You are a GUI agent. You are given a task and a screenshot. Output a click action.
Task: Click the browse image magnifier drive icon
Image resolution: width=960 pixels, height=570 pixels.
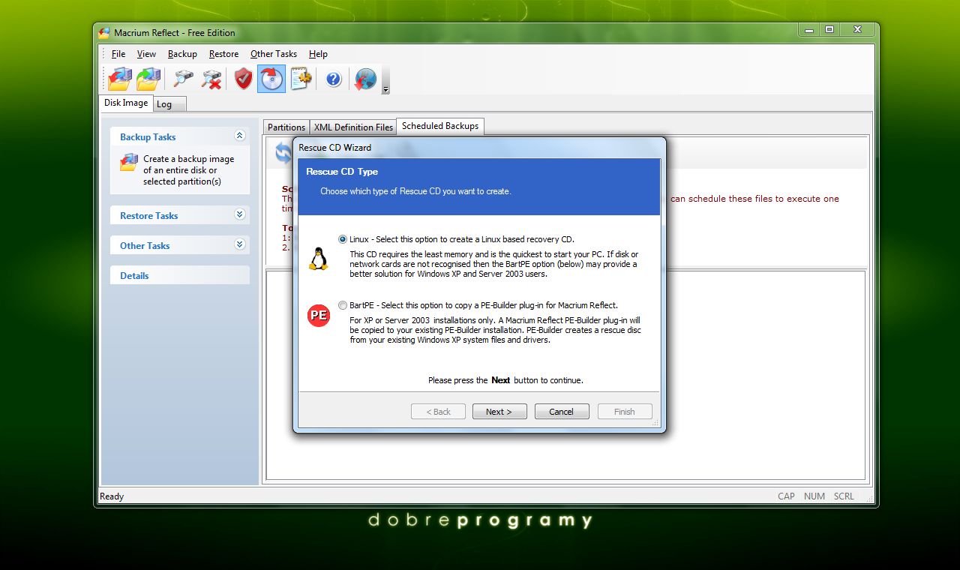pyautogui.click(x=183, y=78)
